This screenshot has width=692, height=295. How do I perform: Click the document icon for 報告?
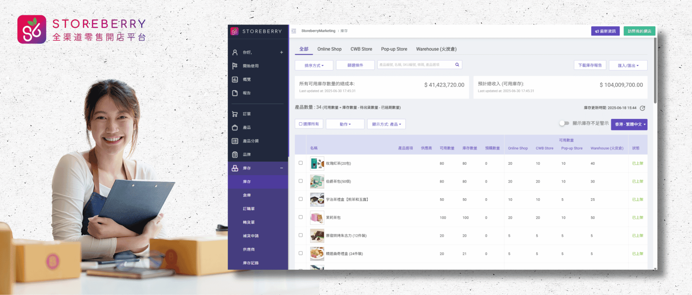click(235, 93)
